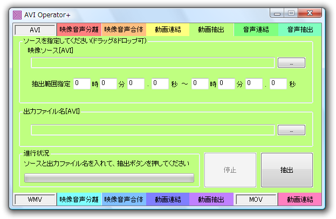This screenshot has height=219, width=336.
Task: Browse for 映像ソース file with ... button
Action: click(x=291, y=63)
